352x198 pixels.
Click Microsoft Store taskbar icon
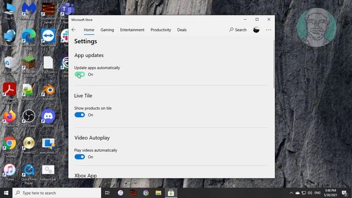[x=171, y=193]
